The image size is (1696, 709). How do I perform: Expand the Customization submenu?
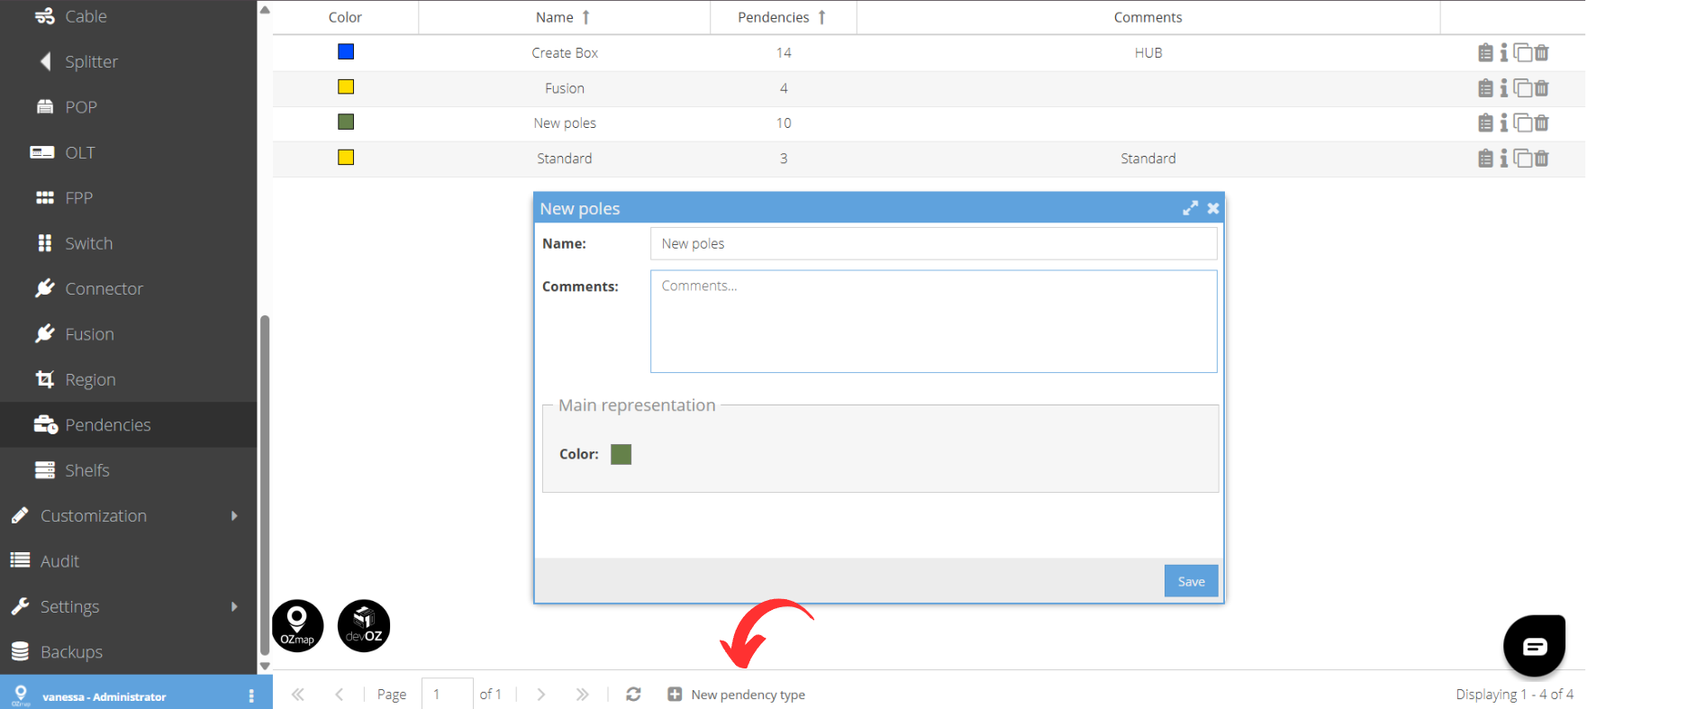pos(129,515)
